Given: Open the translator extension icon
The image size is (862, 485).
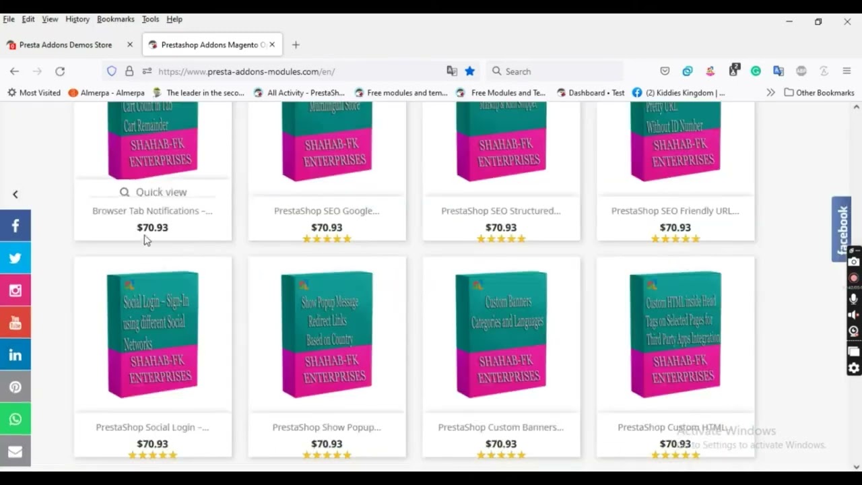Looking at the screenshot, I should (x=778, y=71).
